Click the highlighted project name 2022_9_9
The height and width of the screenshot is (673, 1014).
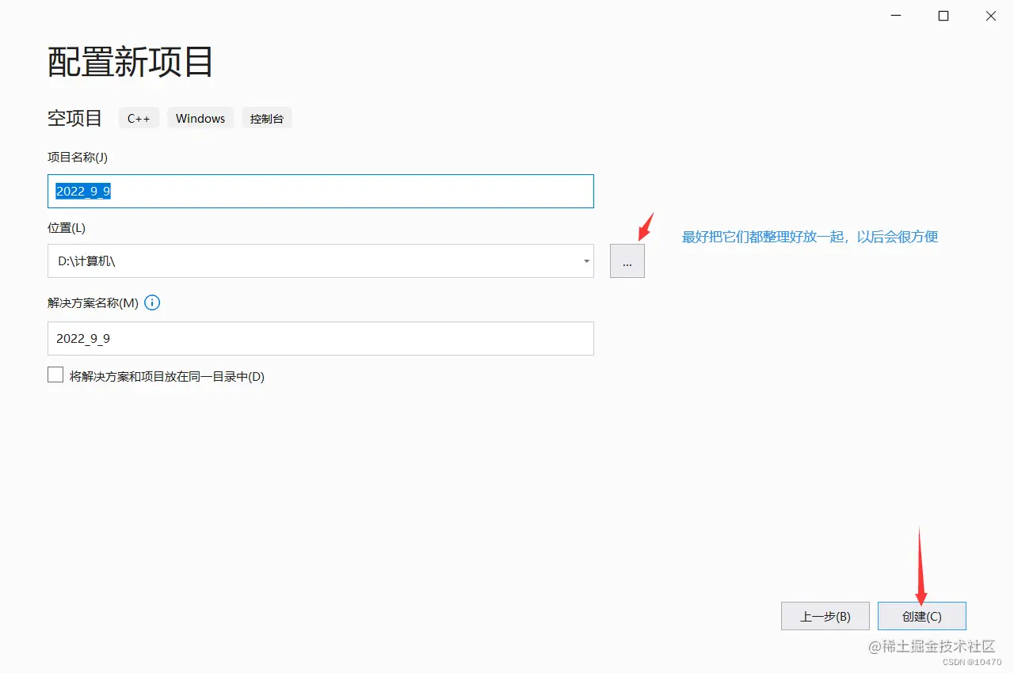[82, 191]
